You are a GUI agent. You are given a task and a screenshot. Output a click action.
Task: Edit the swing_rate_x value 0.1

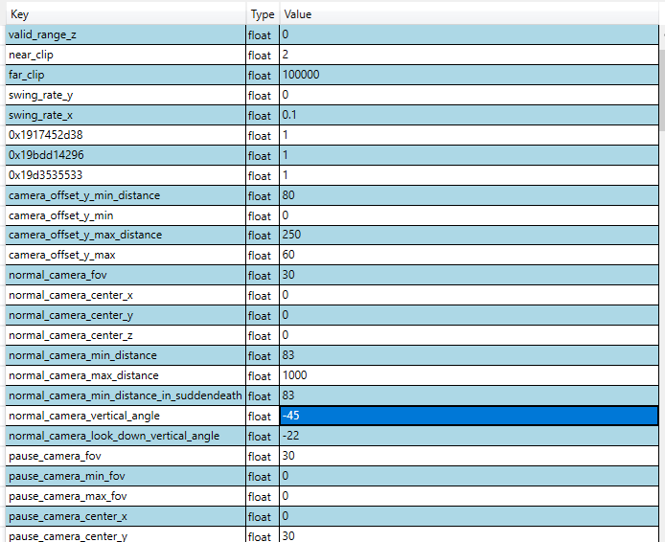[x=470, y=115]
